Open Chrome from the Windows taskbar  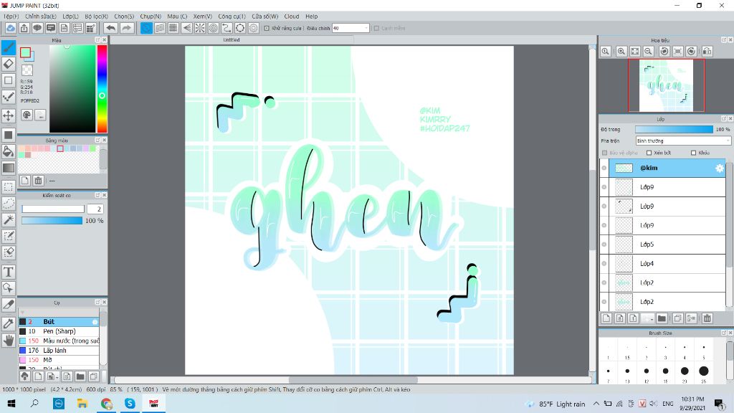tap(106, 404)
